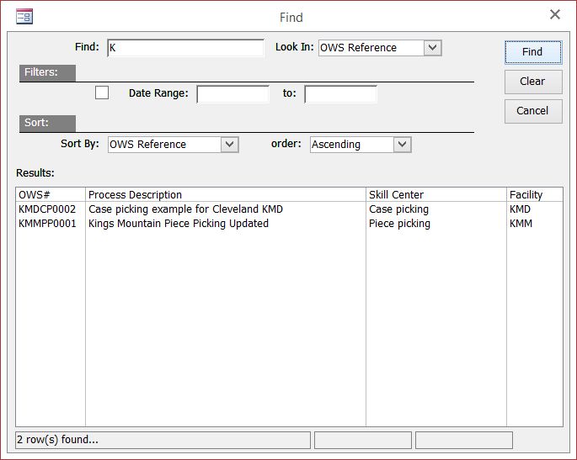Click the OWS# column header
This screenshot has height=460, width=577.
point(51,194)
